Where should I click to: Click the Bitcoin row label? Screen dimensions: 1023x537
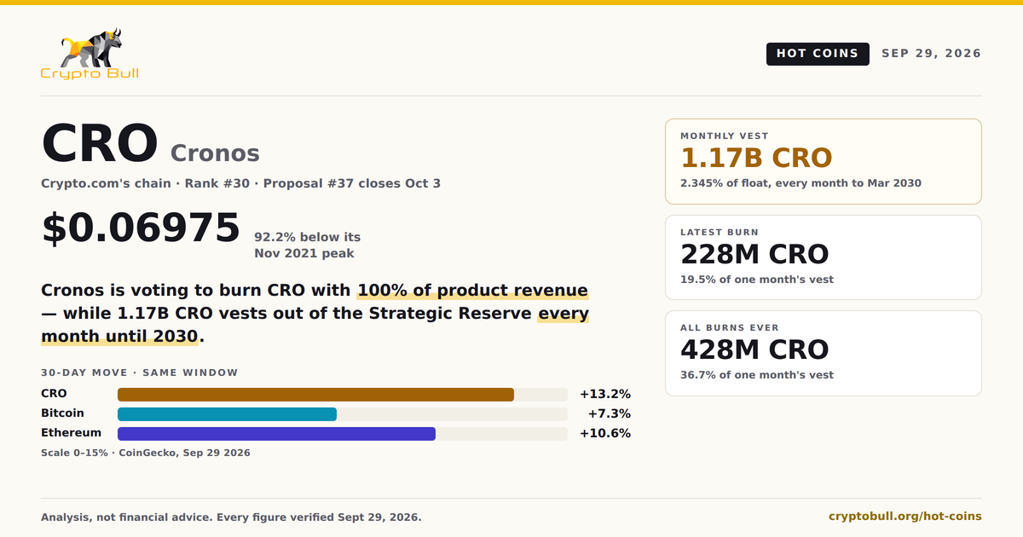tap(62, 413)
